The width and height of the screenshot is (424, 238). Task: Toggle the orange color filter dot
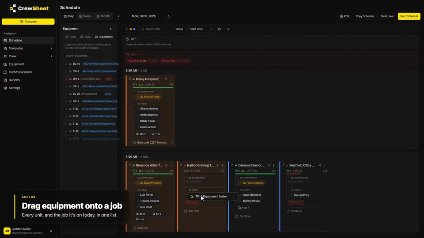[x=131, y=29]
